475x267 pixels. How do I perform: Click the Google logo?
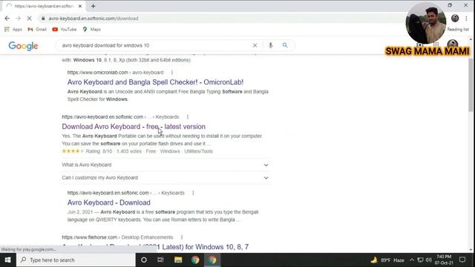coord(23,46)
